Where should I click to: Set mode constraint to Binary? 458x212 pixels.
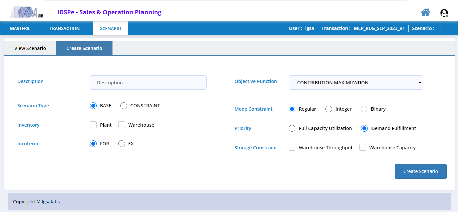pyautogui.click(x=364, y=109)
